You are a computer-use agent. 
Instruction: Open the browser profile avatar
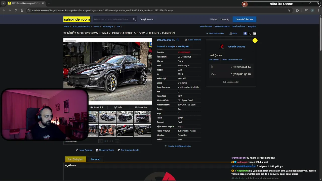coord(312,10)
